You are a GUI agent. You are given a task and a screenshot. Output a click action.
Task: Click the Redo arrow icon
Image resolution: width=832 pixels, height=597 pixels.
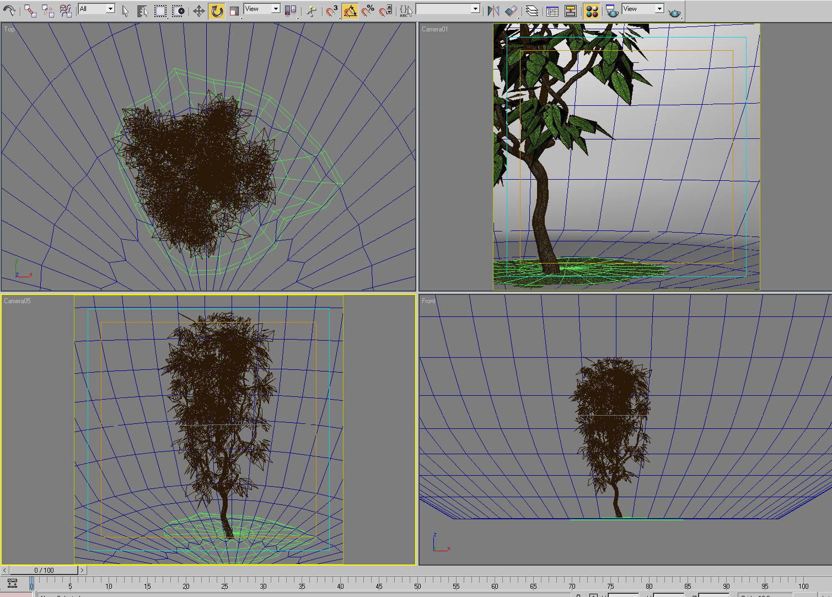pos(9,10)
